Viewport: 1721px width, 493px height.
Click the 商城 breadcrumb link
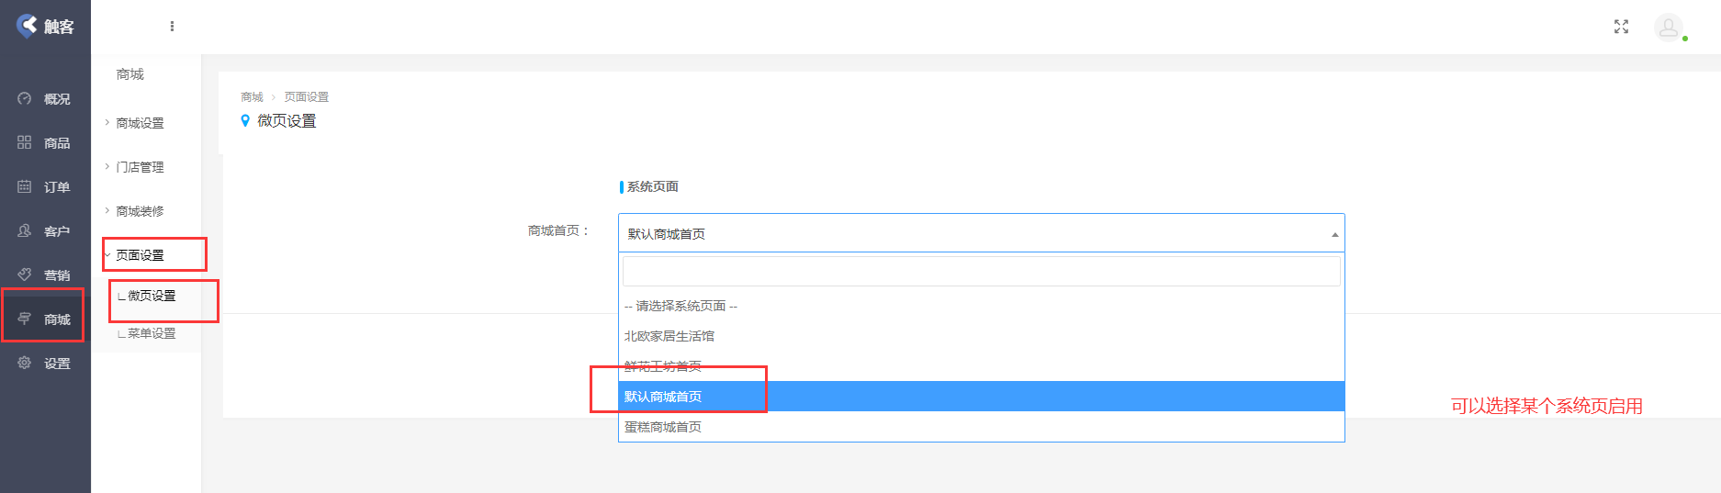[x=252, y=97]
